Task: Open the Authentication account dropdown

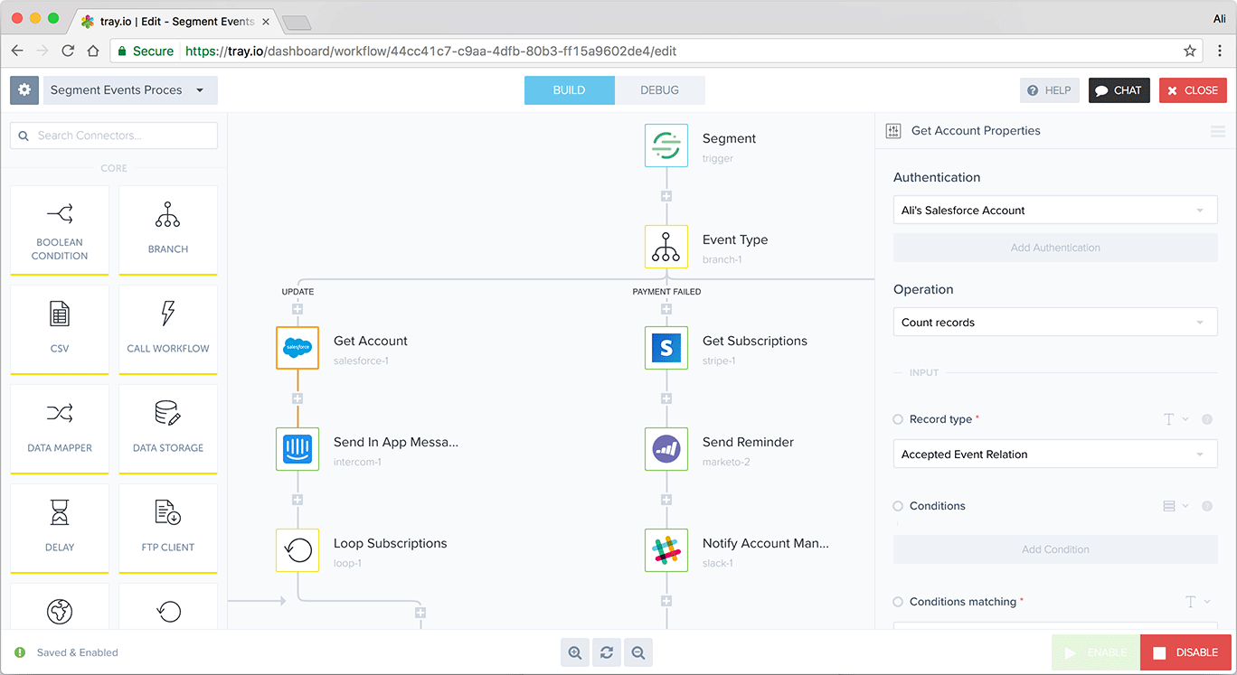Action: click(x=1055, y=211)
